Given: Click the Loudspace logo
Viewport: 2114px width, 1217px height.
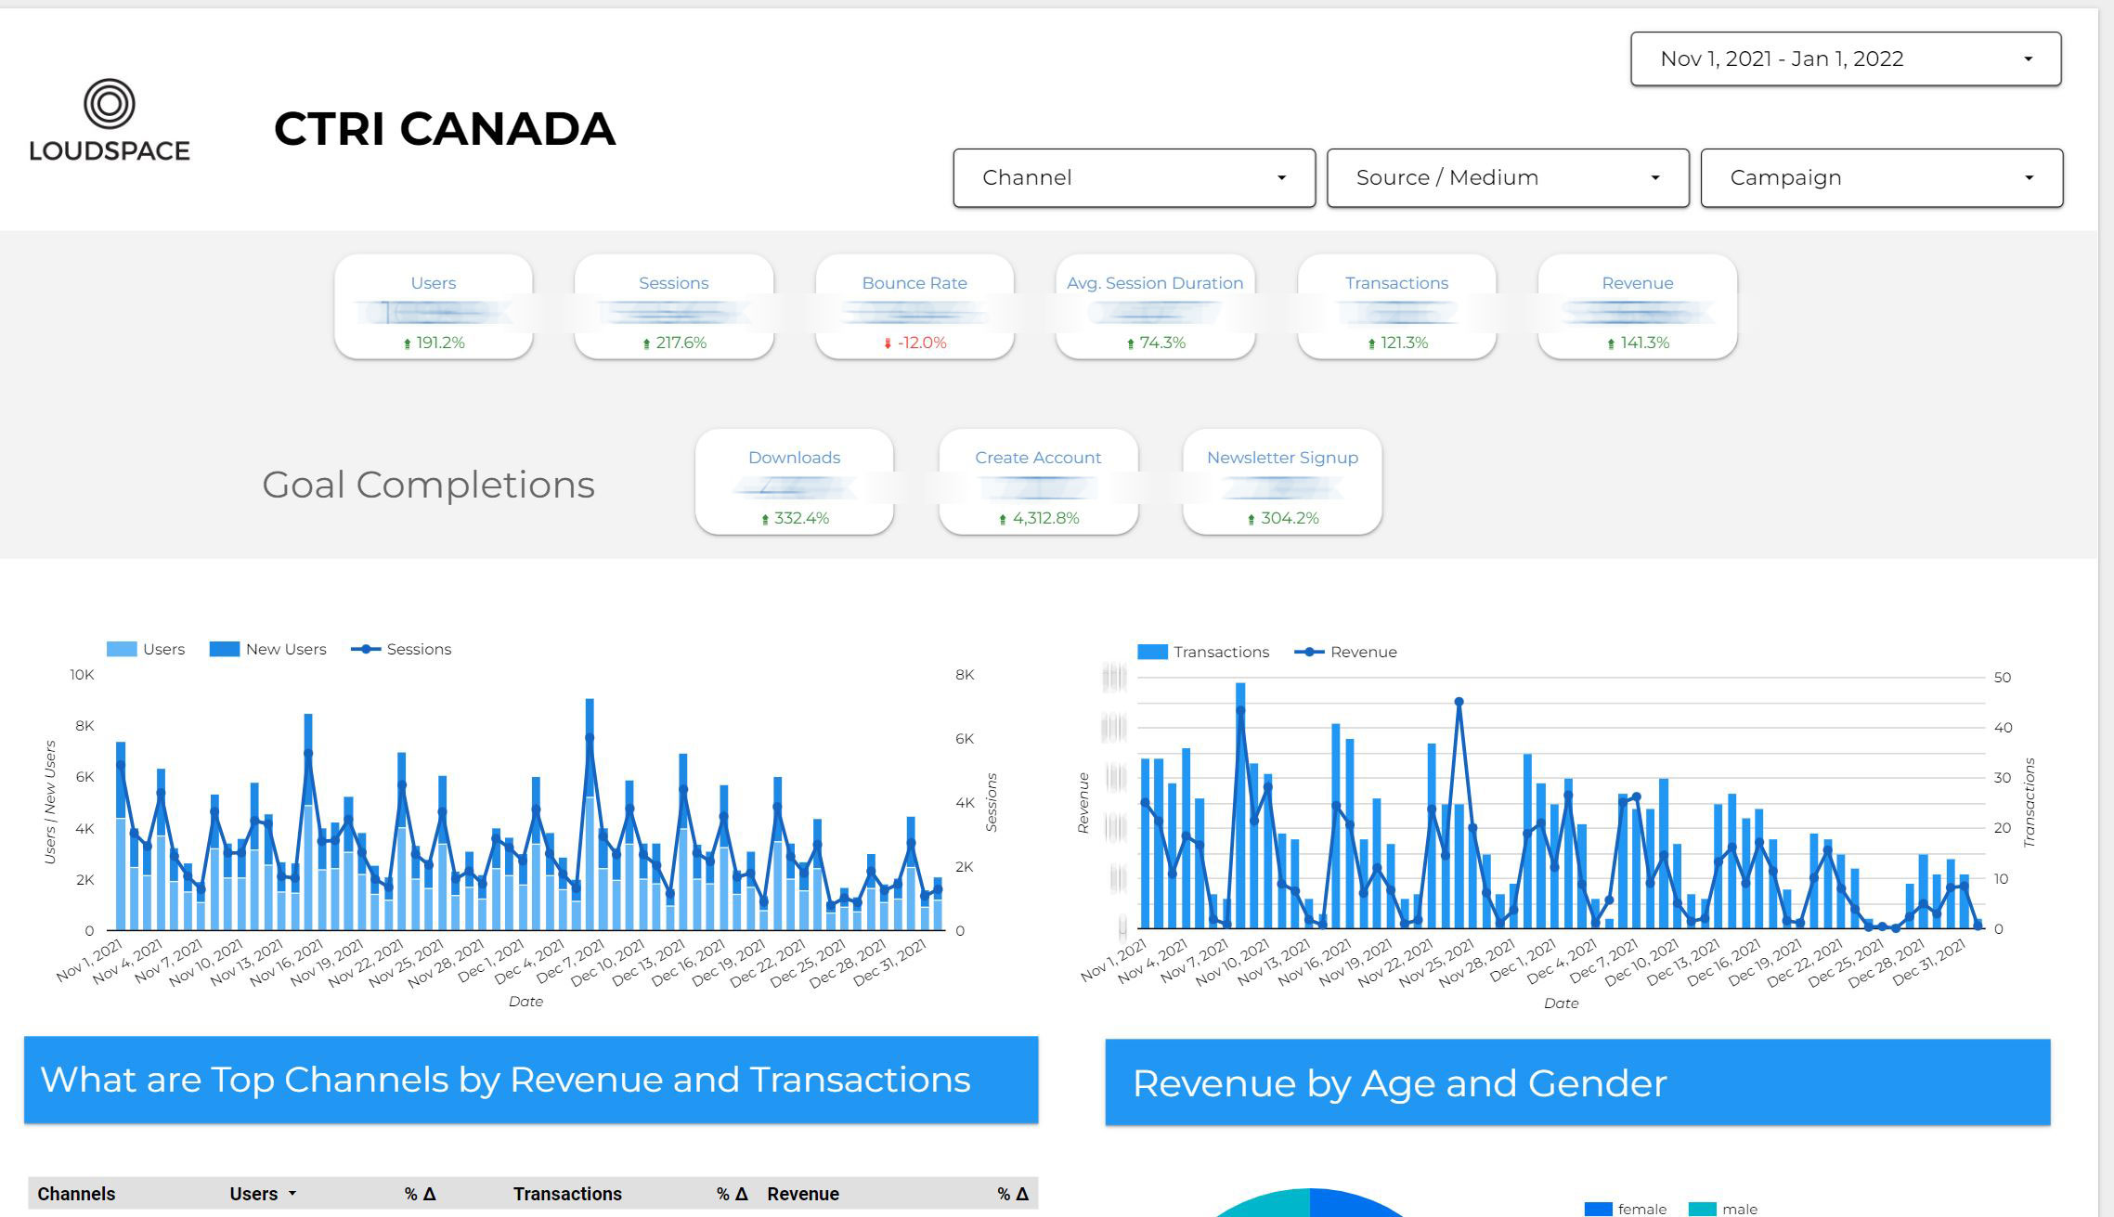Looking at the screenshot, I should click(x=110, y=120).
